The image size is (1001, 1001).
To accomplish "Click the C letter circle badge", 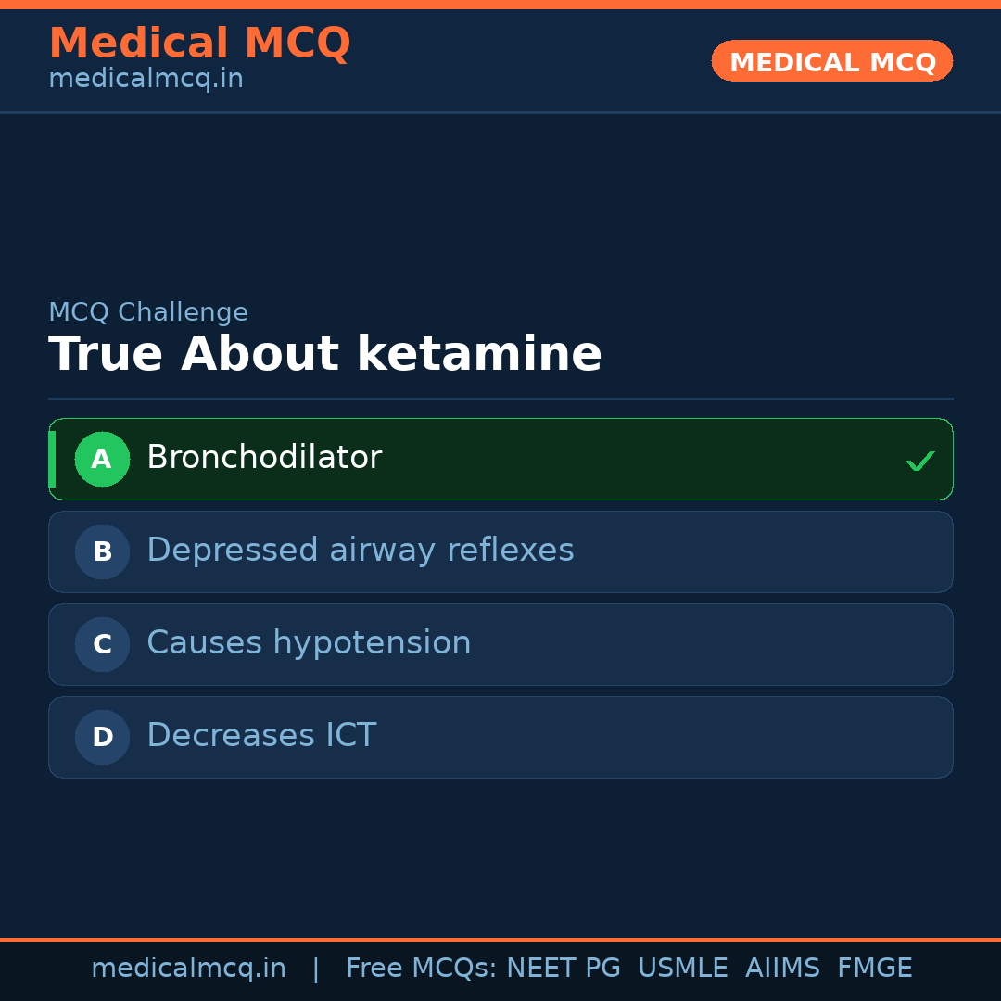I will [x=102, y=644].
